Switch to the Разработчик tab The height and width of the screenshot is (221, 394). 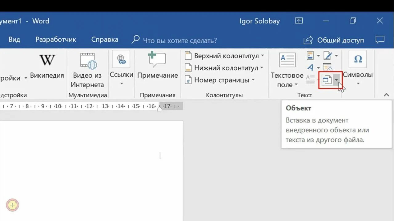point(56,40)
